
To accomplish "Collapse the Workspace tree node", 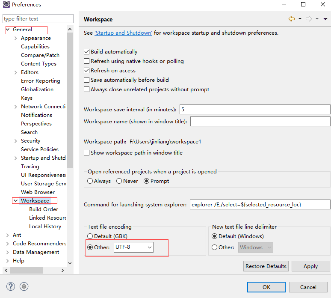I will point(16,200).
